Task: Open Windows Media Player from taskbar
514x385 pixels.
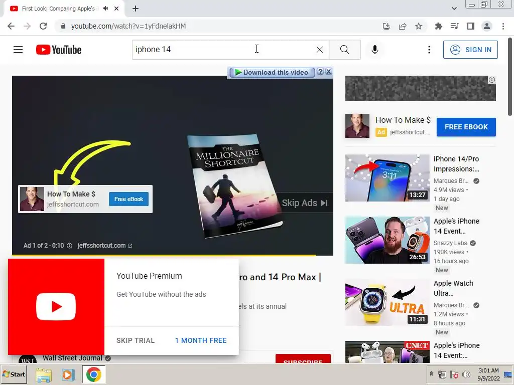Action: [68, 374]
